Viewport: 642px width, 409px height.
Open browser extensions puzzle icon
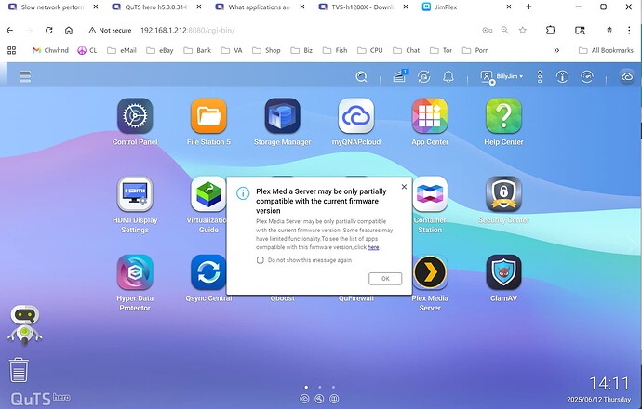point(551,31)
